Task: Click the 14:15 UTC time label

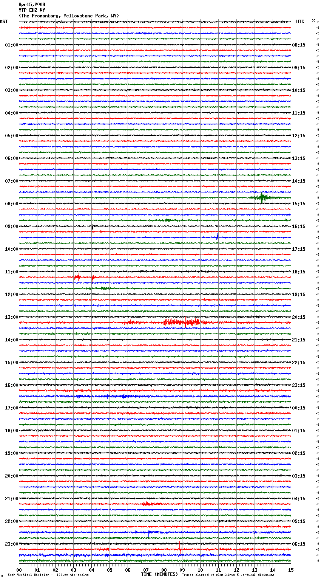Action: 299,181
